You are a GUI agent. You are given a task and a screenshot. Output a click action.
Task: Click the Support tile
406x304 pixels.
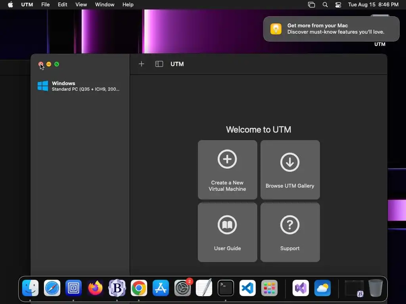(x=290, y=232)
